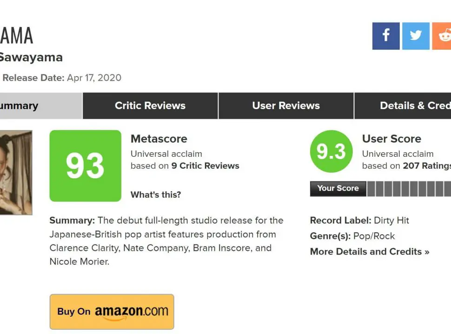Share the album on Facebook
This screenshot has height=334, width=451.
385,36
